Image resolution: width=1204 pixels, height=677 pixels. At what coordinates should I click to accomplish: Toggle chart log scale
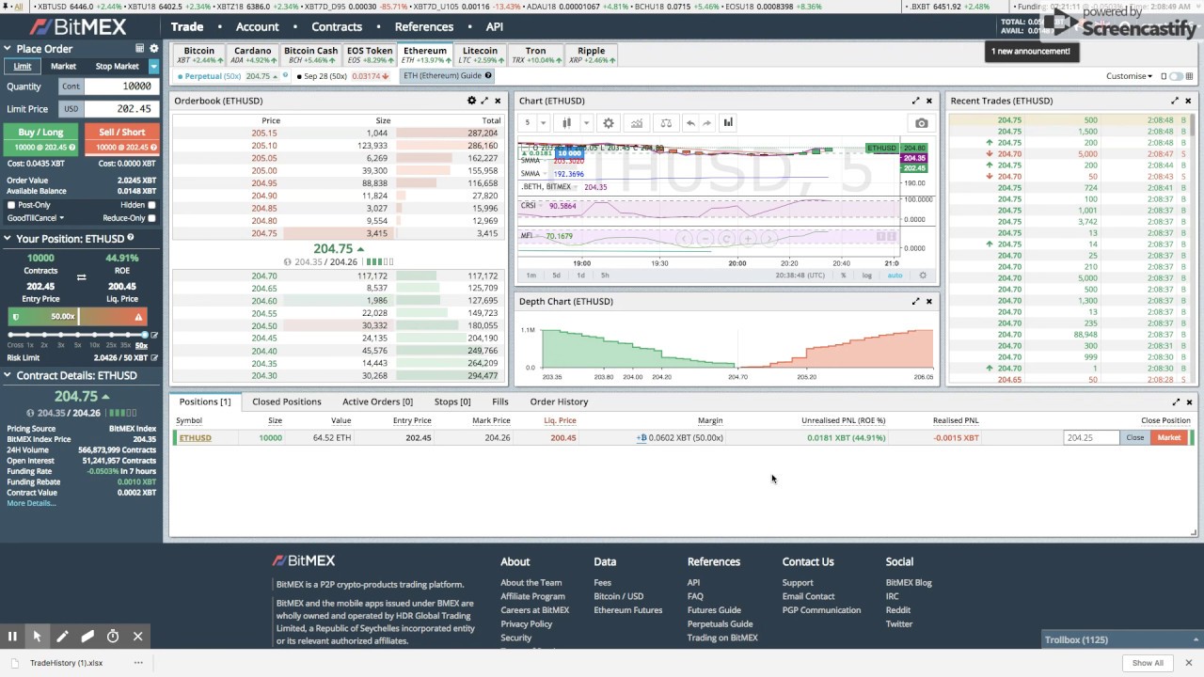[866, 276]
